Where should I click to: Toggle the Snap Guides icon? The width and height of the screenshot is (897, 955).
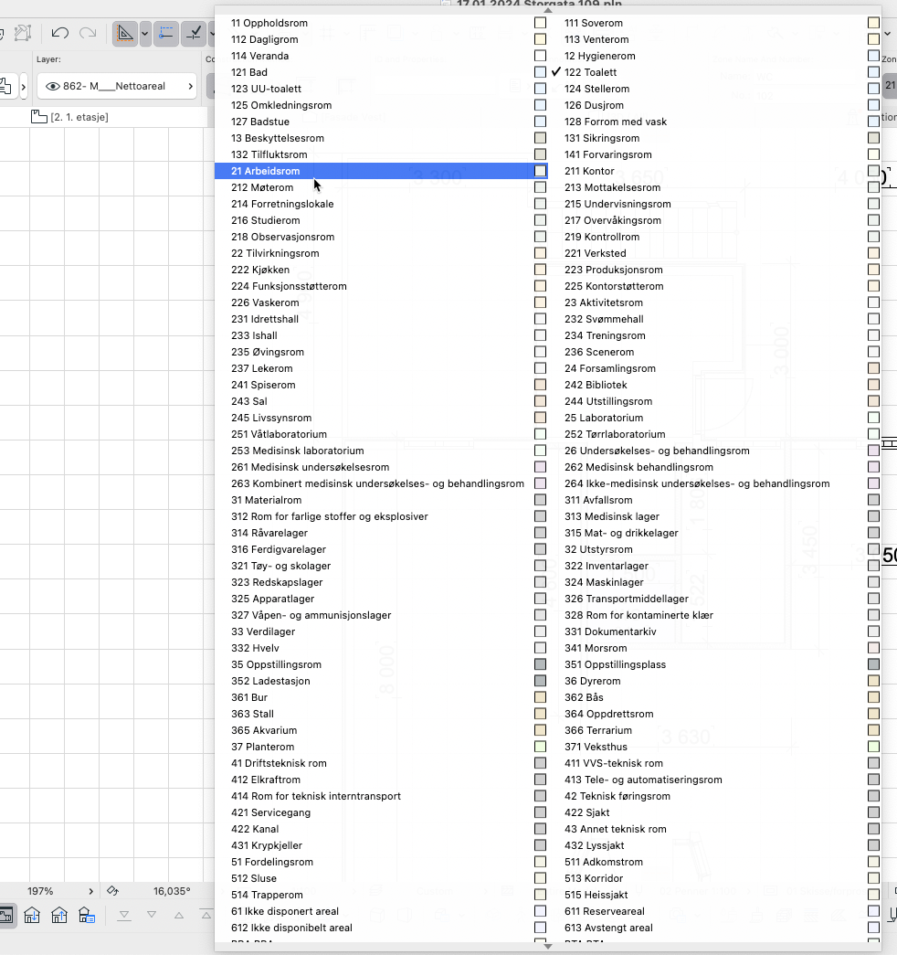(165, 34)
